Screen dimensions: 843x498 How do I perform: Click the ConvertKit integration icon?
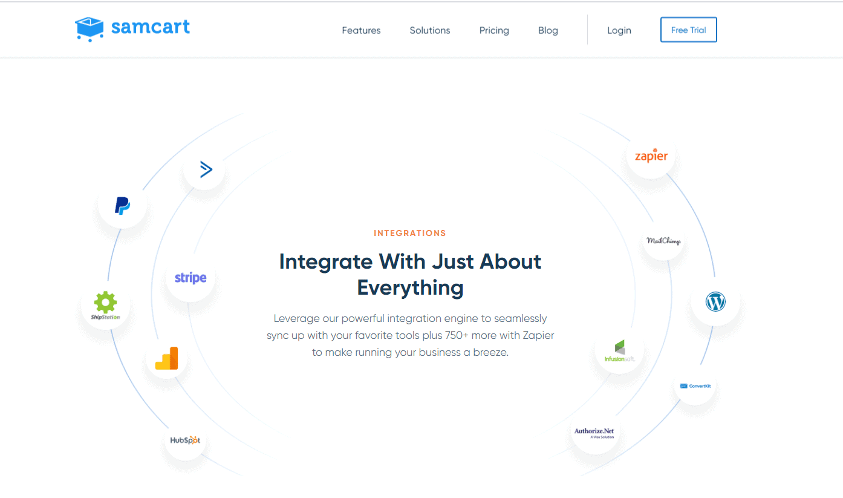[x=695, y=385]
